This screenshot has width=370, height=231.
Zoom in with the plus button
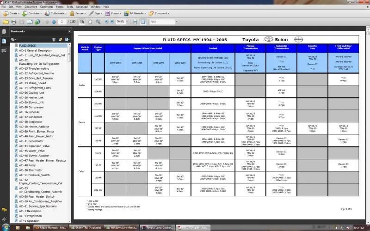[112, 22]
